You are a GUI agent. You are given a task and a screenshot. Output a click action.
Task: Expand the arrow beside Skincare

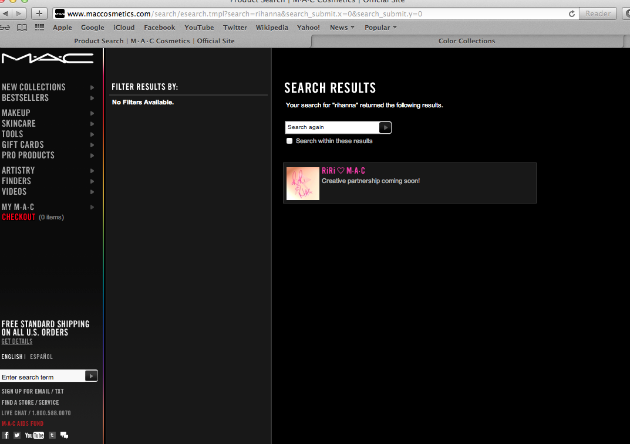tap(92, 124)
